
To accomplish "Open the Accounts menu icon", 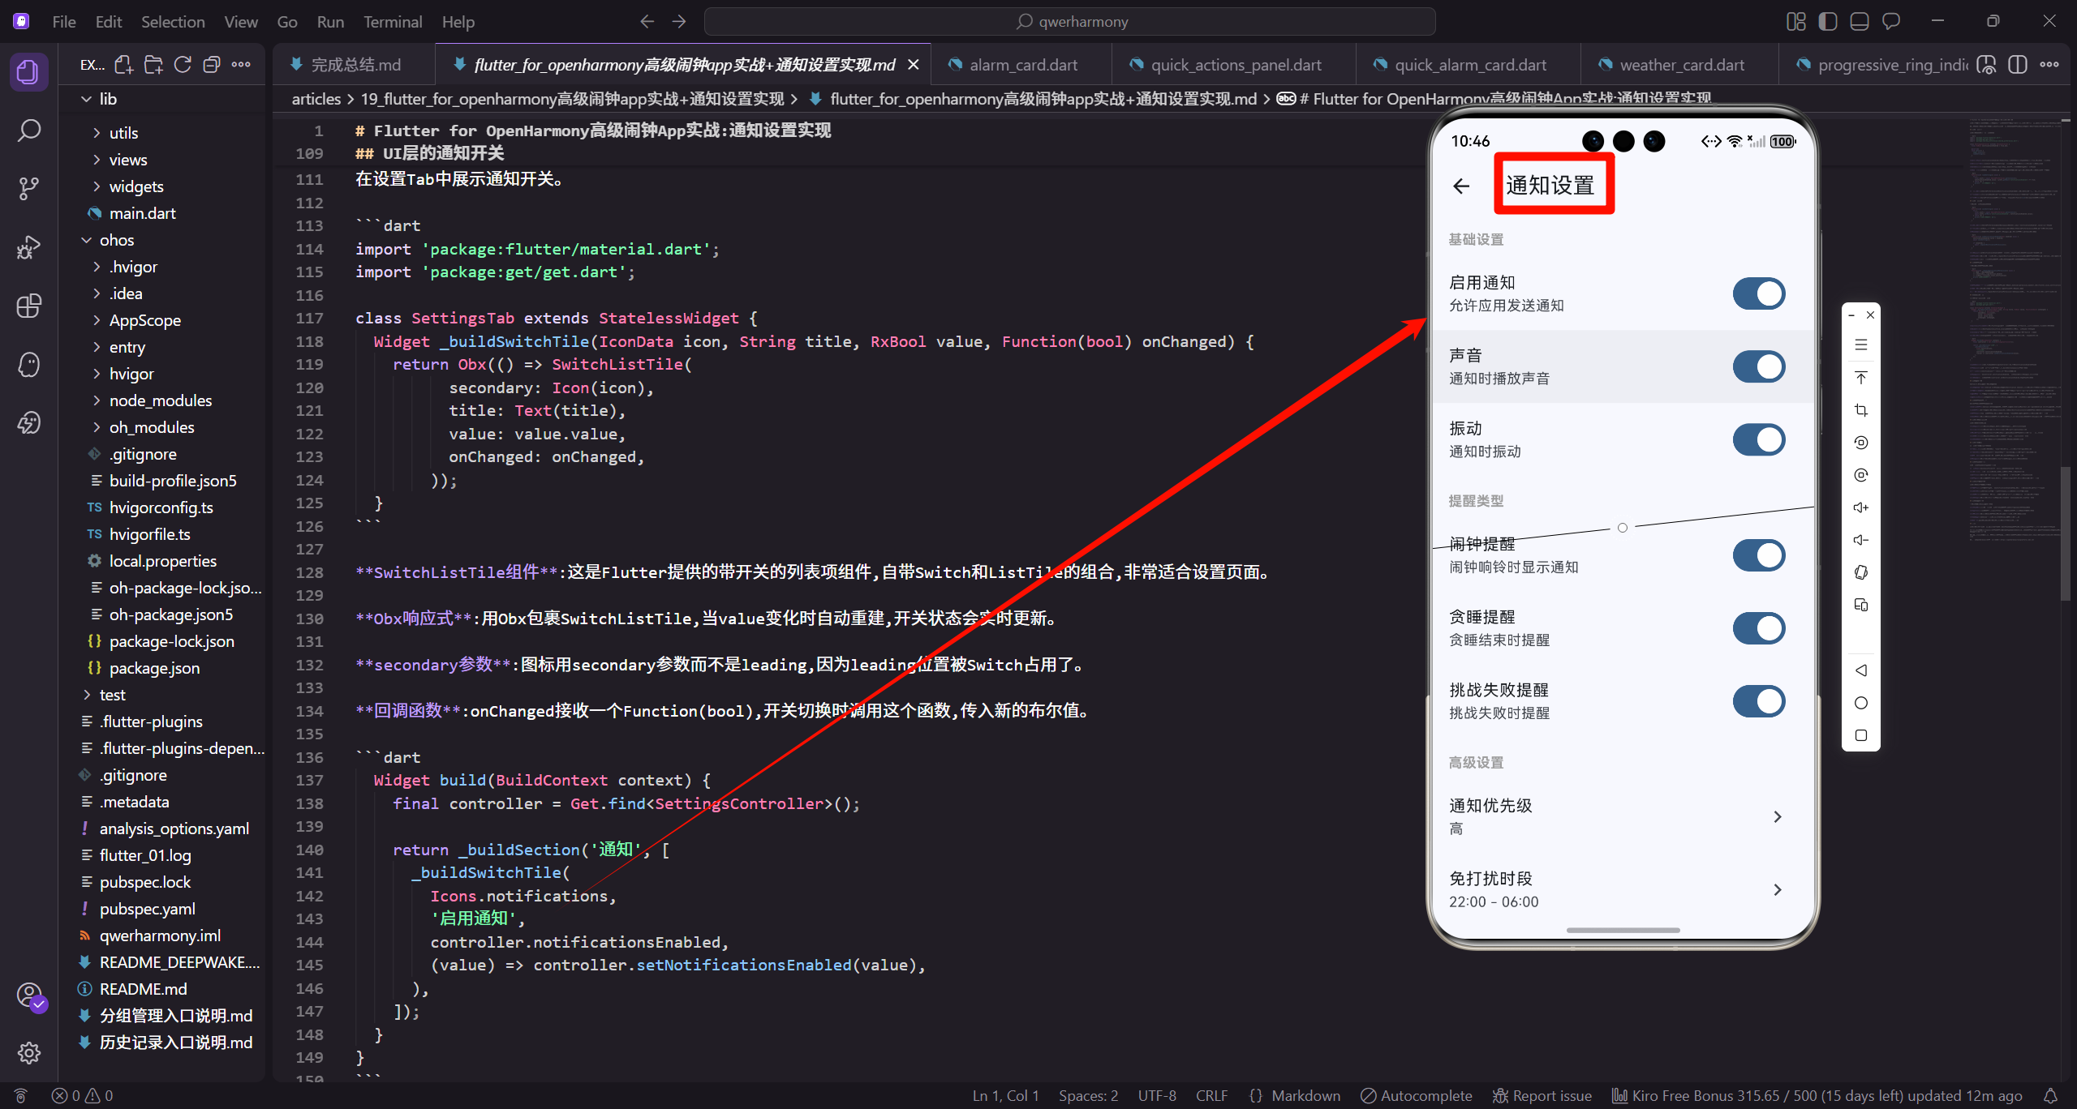I will pyautogui.click(x=29, y=995).
